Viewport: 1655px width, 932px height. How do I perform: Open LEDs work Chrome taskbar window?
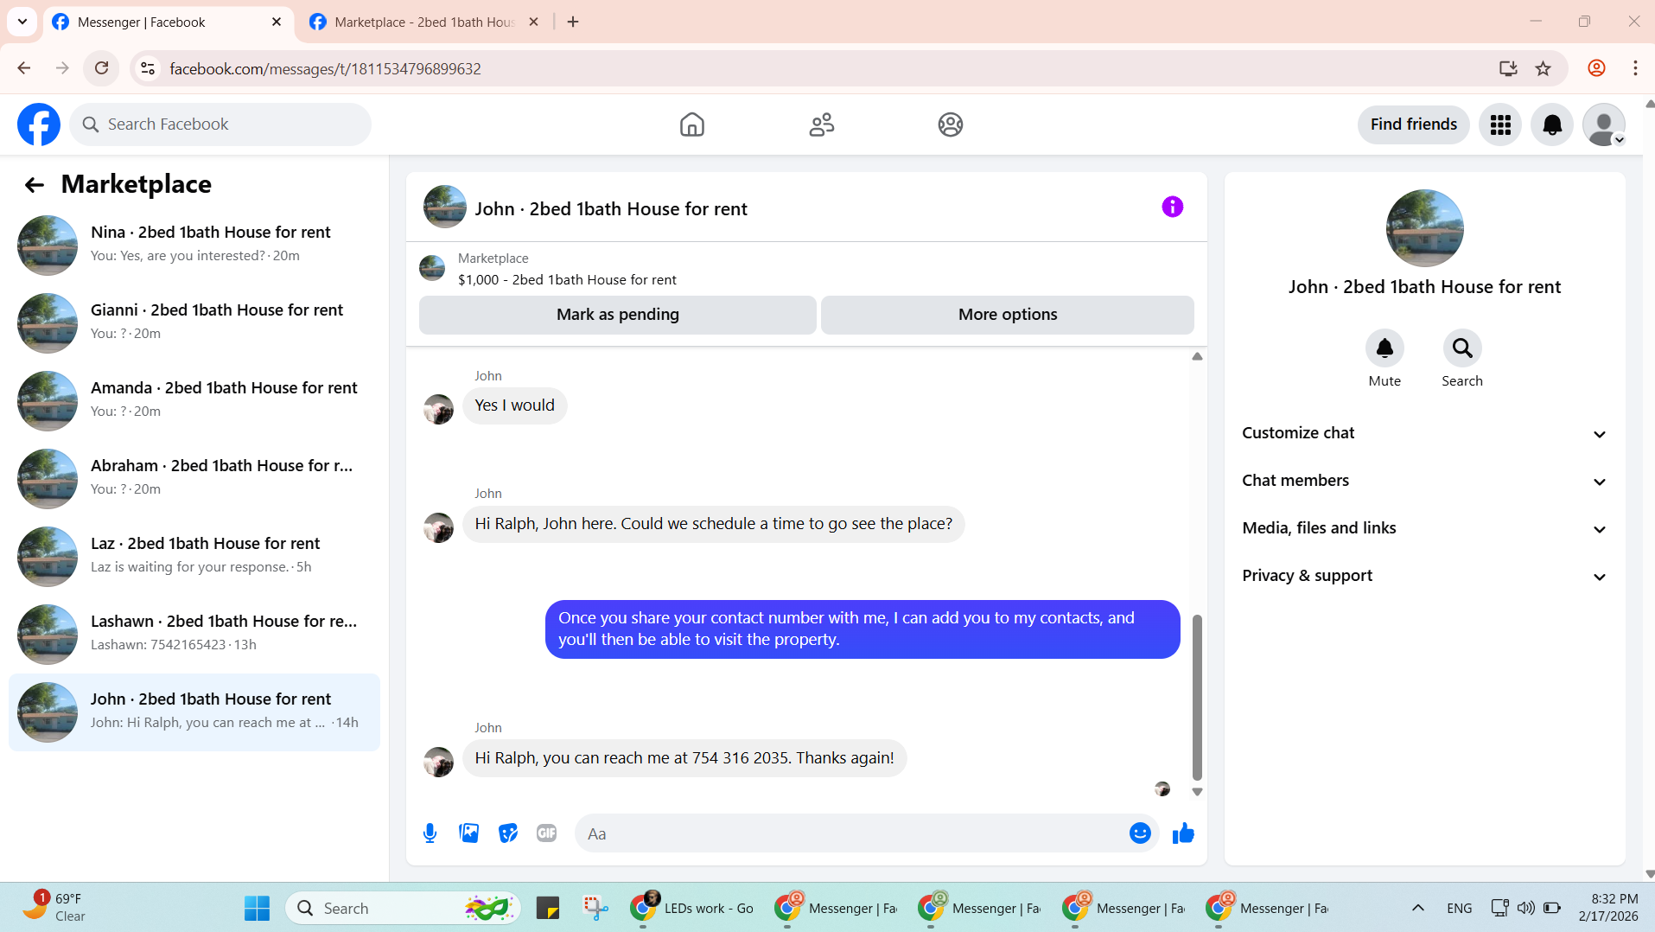tap(692, 908)
